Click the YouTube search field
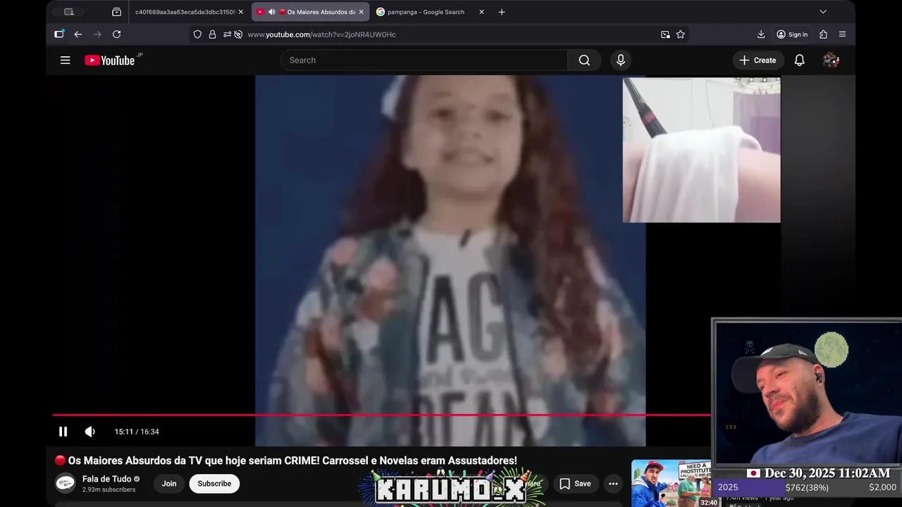902x507 pixels. pyautogui.click(x=424, y=61)
